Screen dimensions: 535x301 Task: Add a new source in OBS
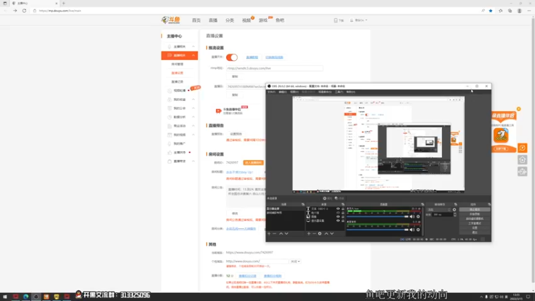[309, 233]
